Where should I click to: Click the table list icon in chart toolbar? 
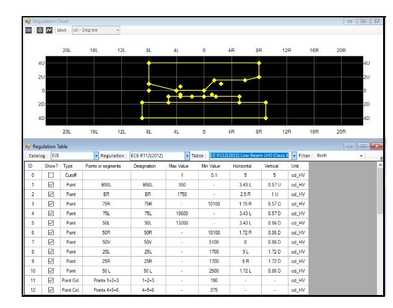[28, 30]
